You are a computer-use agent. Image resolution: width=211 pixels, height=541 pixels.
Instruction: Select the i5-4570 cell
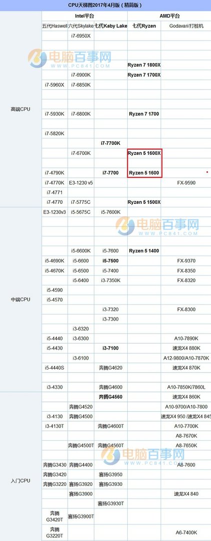55,300
